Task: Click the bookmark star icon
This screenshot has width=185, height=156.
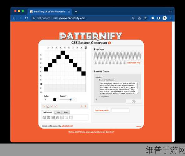Action: (x=145, y=18)
